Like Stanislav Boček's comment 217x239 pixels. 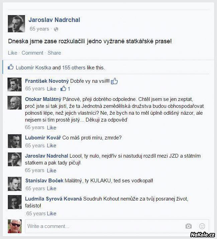51,188
